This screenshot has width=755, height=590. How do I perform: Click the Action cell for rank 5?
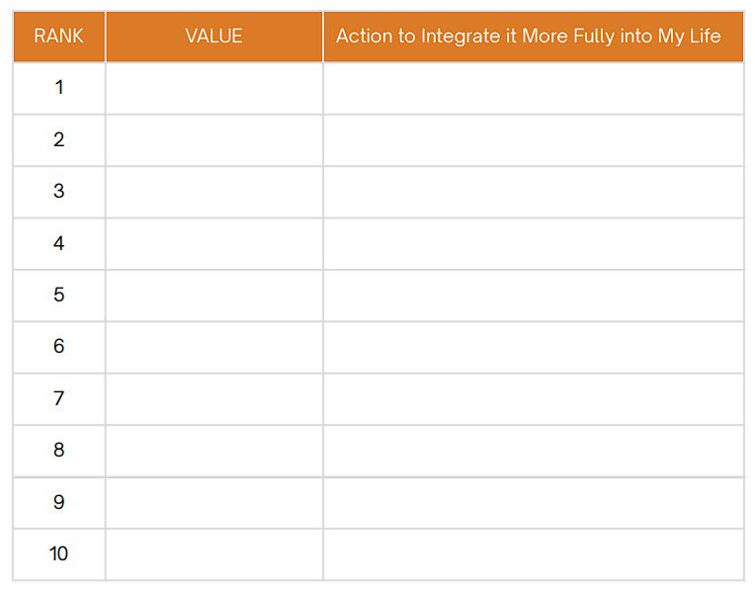click(534, 295)
